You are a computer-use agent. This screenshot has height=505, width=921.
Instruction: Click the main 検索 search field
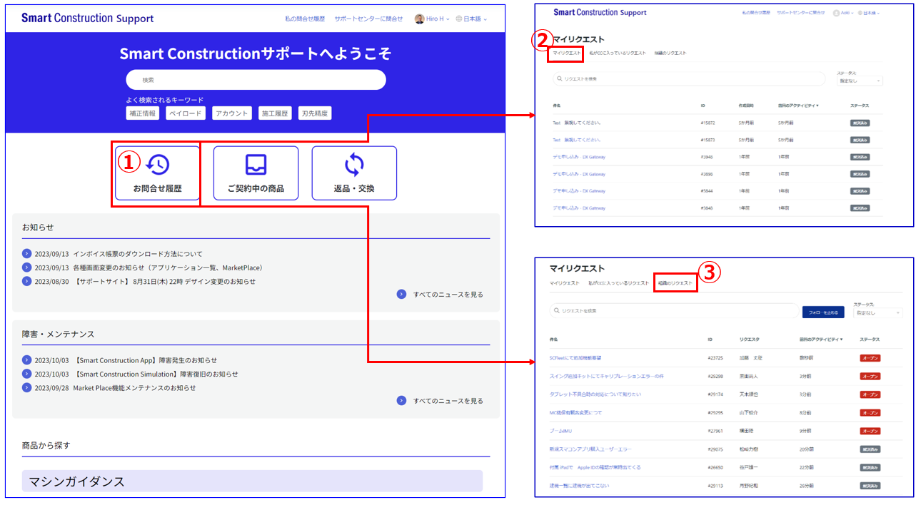(x=256, y=80)
